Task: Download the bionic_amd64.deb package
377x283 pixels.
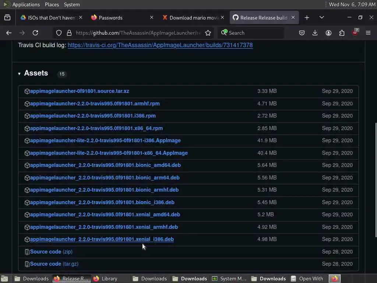Action: pos(105,165)
